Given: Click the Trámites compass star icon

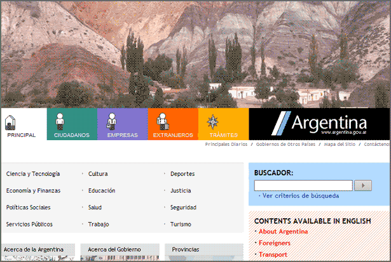Looking at the screenshot, I should (x=213, y=122).
